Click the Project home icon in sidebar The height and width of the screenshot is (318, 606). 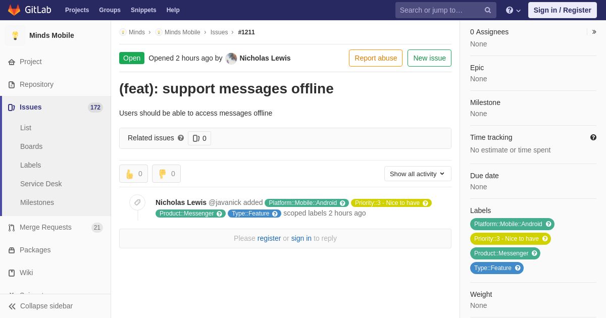tap(12, 62)
